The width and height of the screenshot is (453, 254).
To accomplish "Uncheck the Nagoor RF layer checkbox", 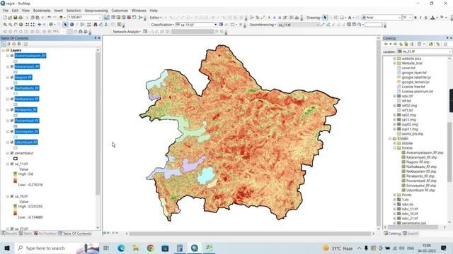I will (x=12, y=77).
